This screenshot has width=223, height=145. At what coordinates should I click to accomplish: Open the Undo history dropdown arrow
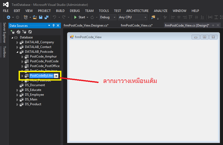point(59,17)
